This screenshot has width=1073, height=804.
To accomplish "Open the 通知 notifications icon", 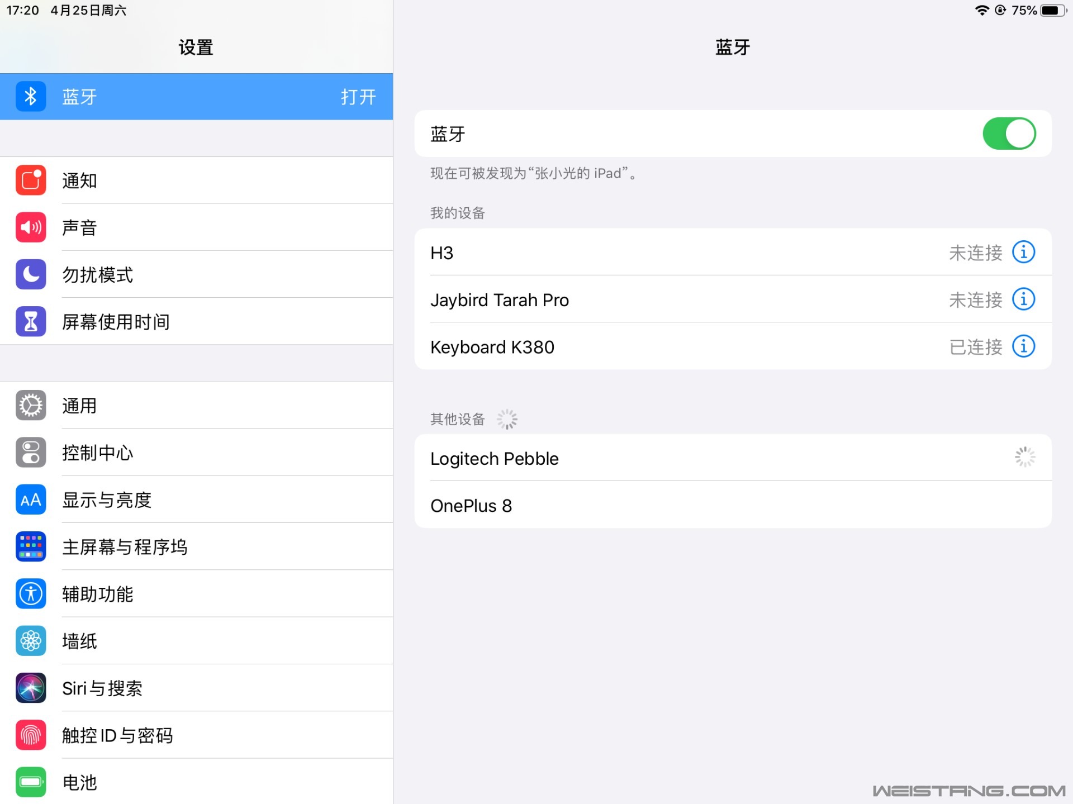I will point(31,180).
